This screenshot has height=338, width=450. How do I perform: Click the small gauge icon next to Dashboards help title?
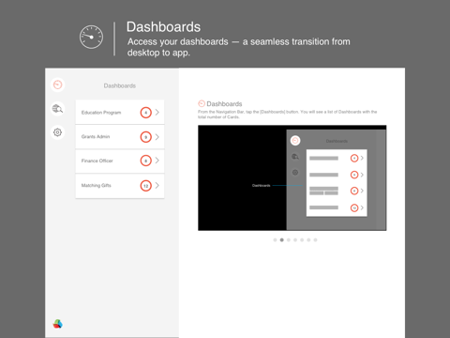(202, 103)
